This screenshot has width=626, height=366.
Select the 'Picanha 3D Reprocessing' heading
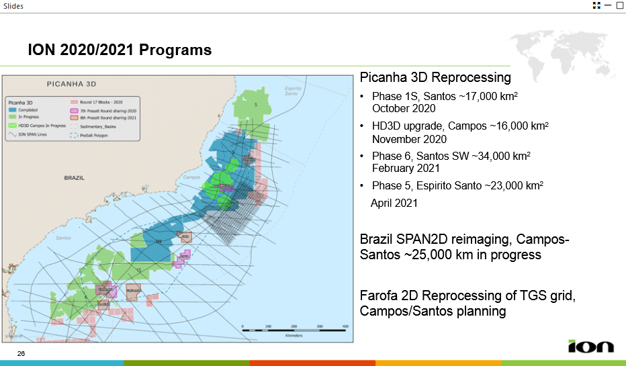435,77
